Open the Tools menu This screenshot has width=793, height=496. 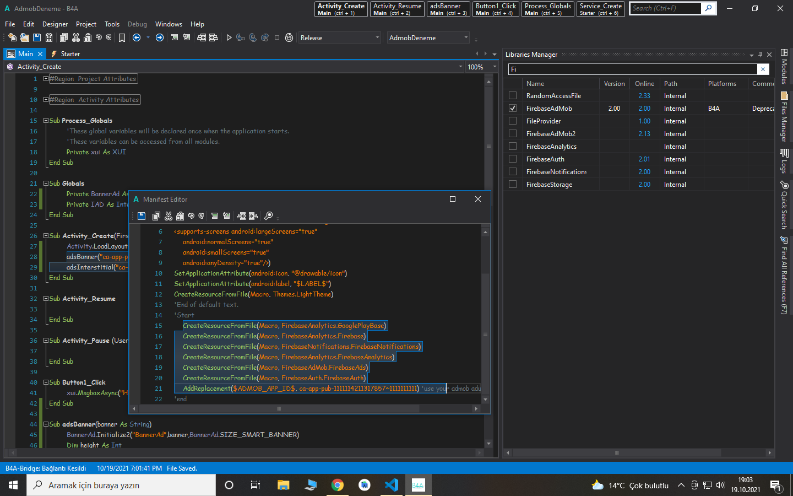click(112, 24)
